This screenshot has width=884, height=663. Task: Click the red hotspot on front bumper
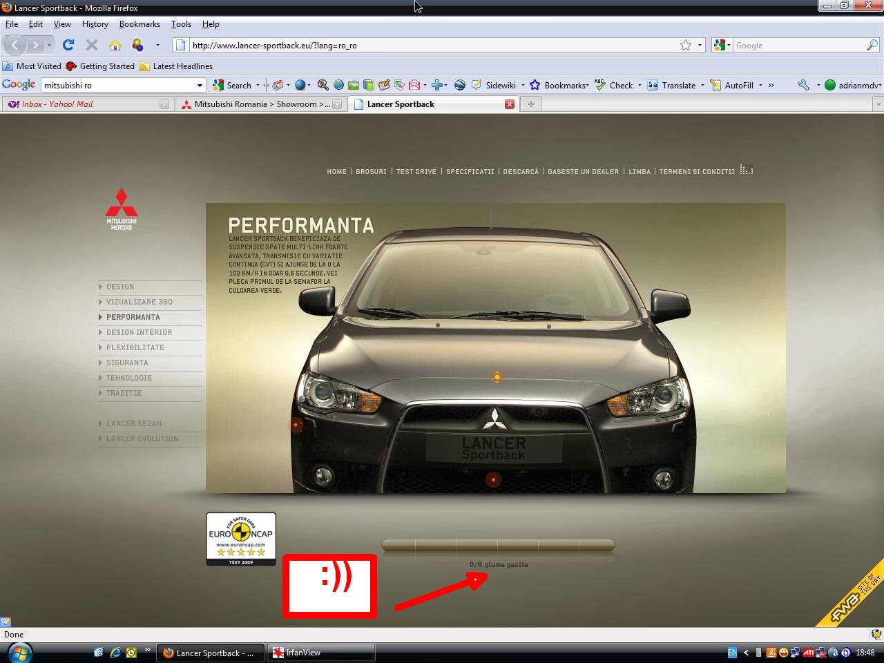tap(493, 479)
